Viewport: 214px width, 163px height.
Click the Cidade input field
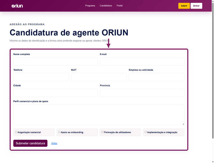(x=55, y=93)
